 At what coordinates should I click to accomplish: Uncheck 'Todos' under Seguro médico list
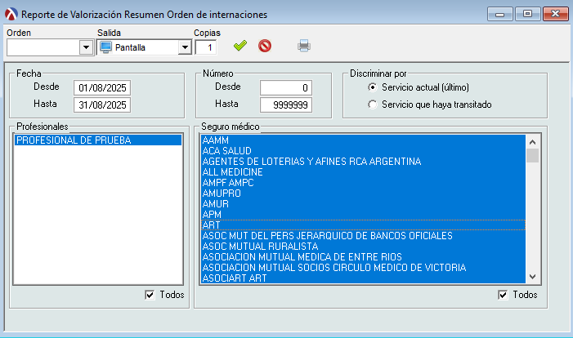coord(503,295)
